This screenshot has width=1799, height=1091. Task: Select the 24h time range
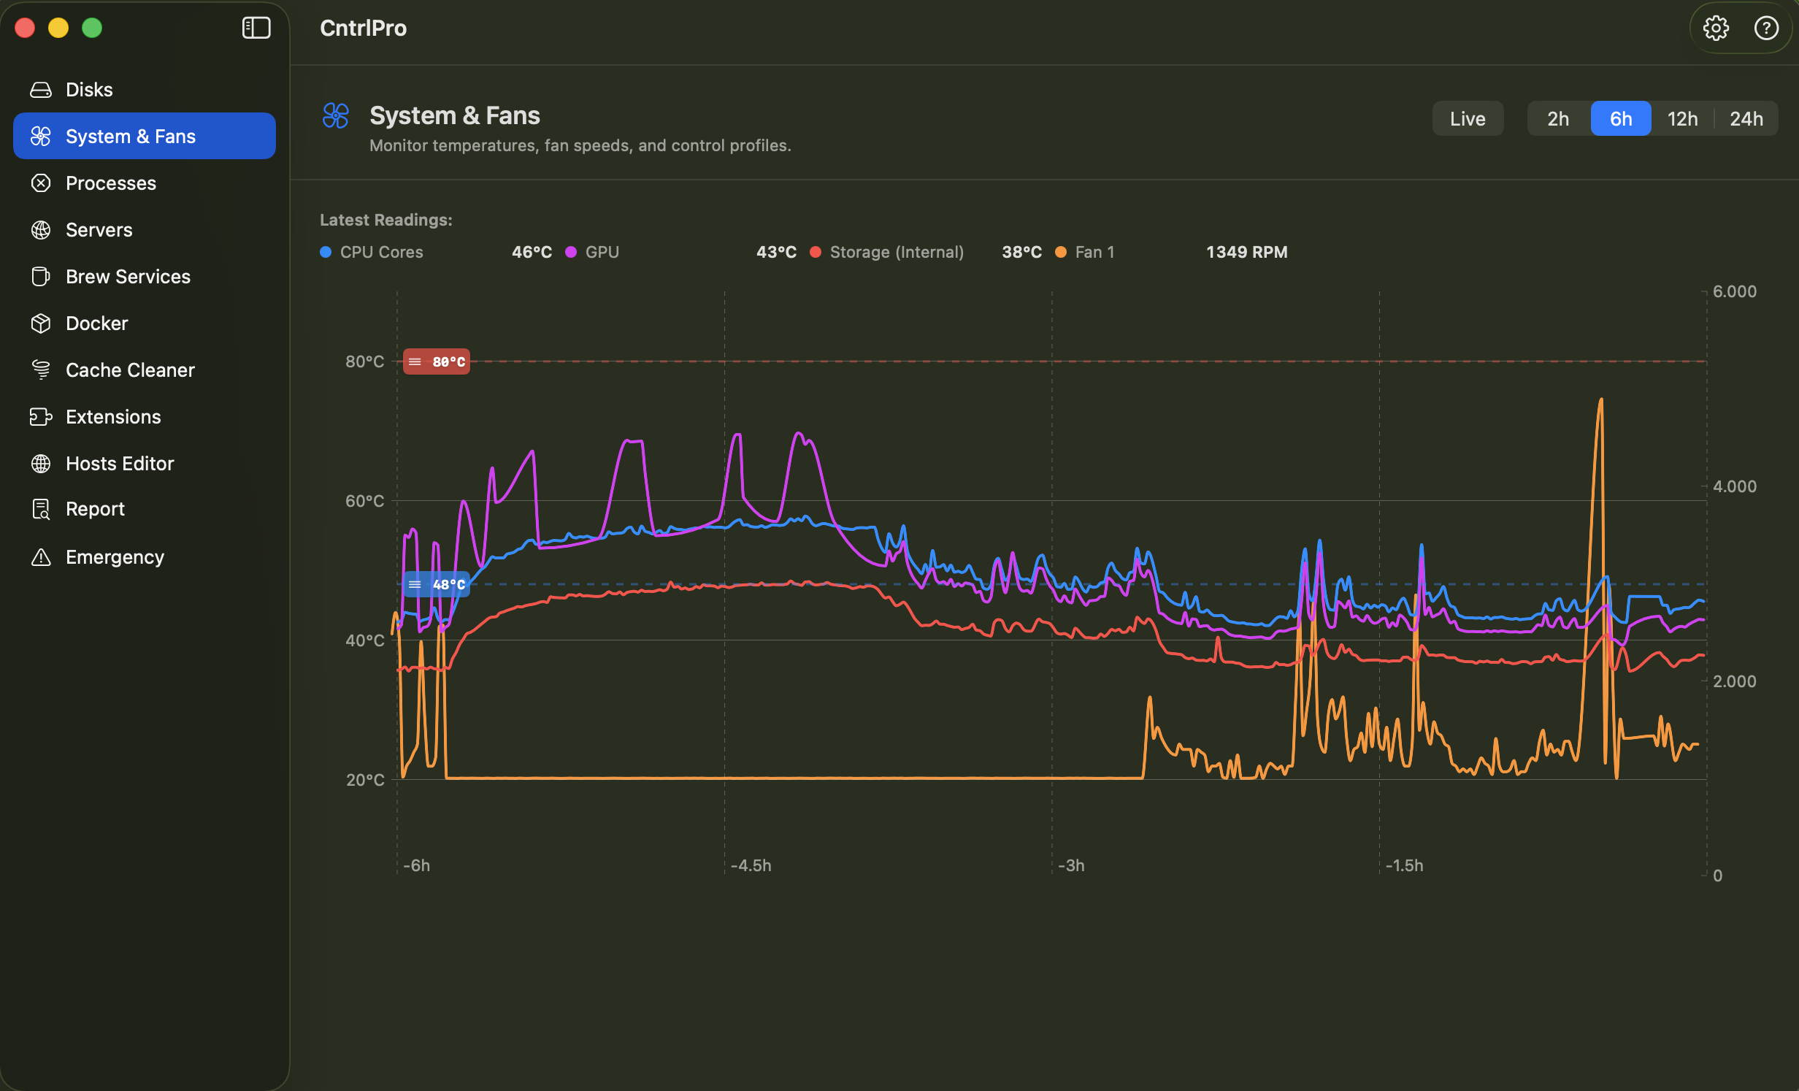1746,119
